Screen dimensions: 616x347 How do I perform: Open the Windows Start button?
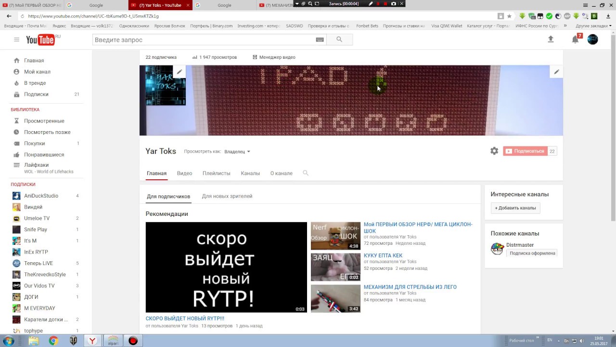[x=8, y=341]
